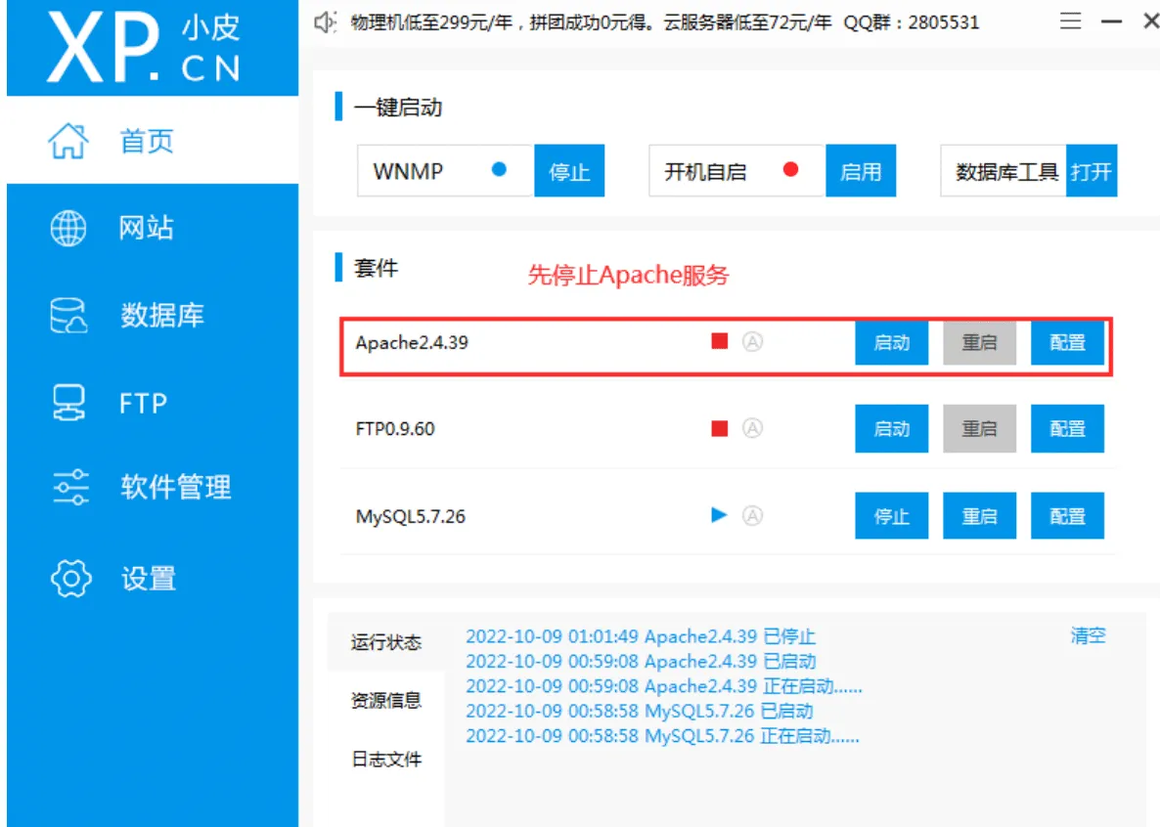Click the WNMP service label
The image size is (1160, 827).
click(x=409, y=172)
